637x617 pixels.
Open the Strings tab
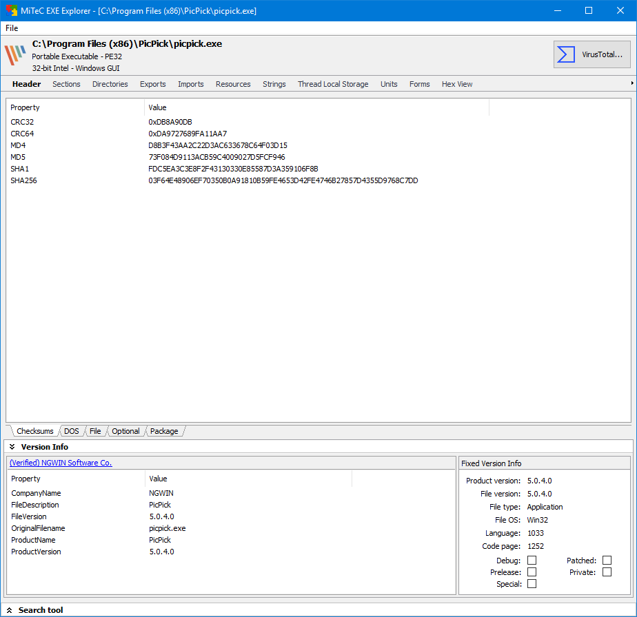274,84
